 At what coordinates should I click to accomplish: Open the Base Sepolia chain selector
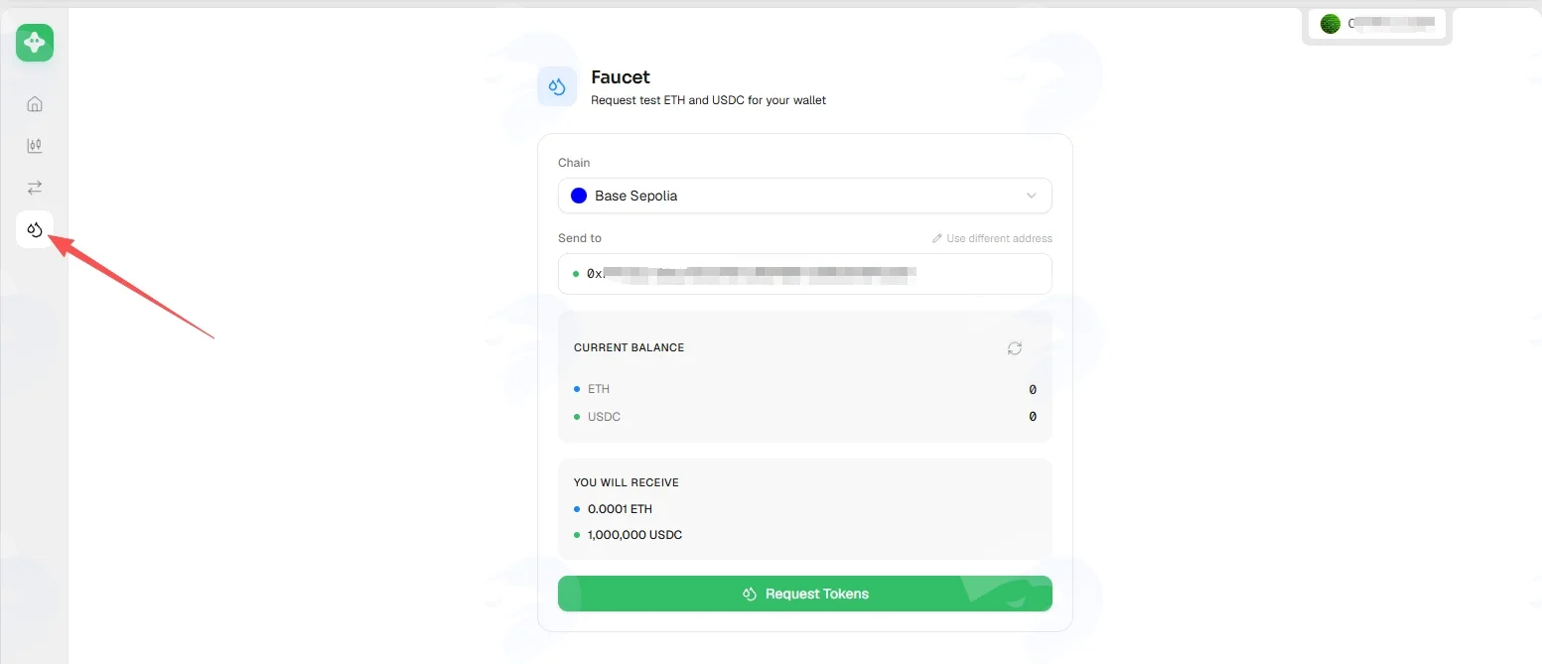pyautogui.click(x=804, y=196)
